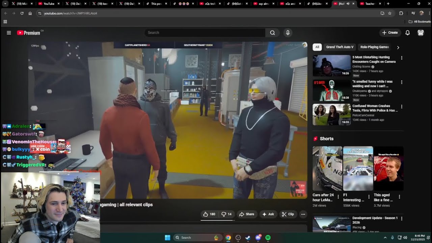
Task: Show hidden system tray icons
Action: pos(385,238)
